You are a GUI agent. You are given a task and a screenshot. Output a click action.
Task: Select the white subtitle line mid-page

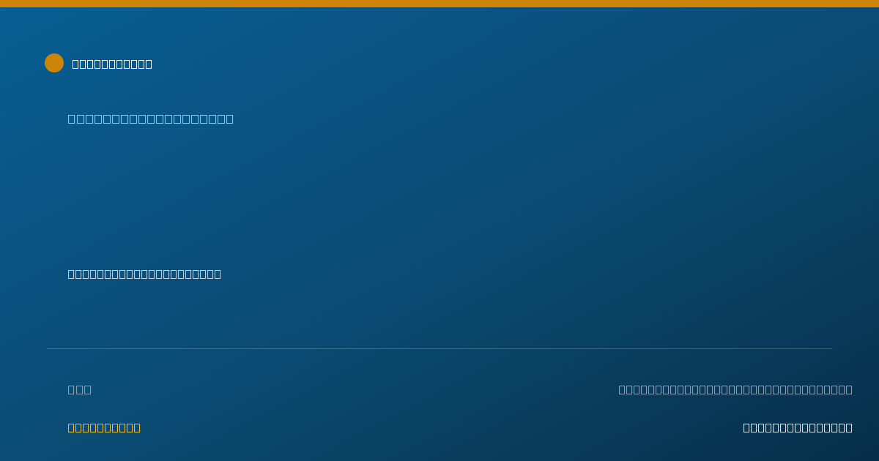coord(144,274)
